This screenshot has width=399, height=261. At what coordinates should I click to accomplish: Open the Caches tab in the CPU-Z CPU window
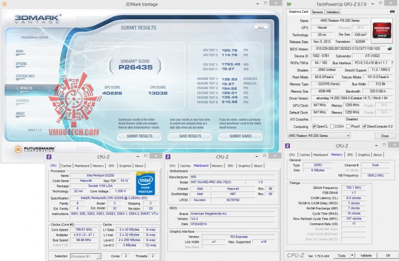coord(66,166)
